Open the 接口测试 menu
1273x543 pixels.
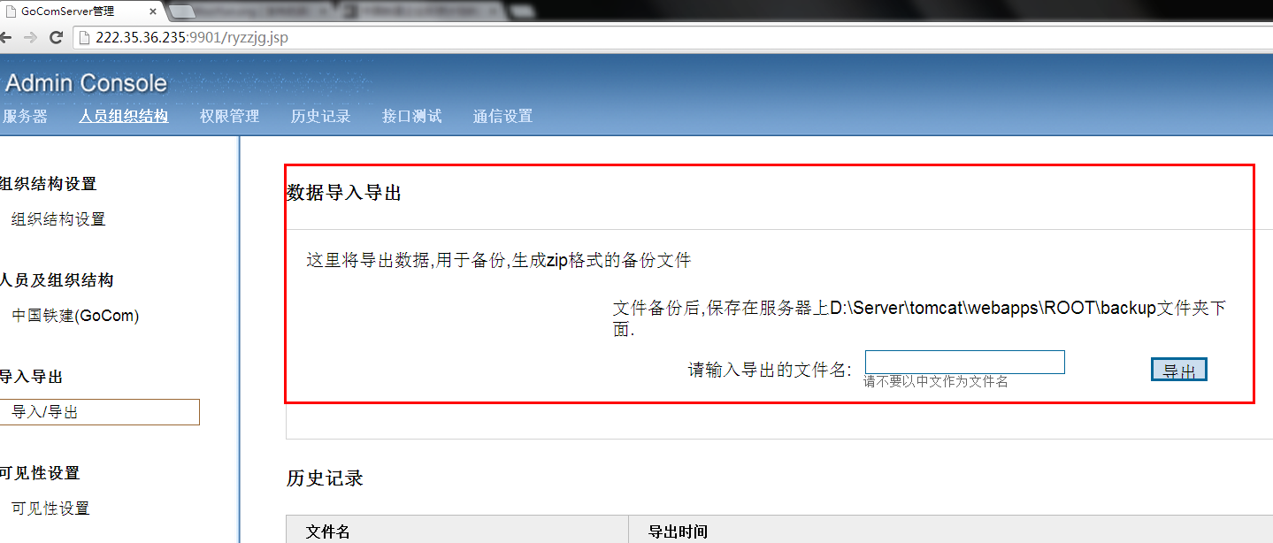point(411,116)
